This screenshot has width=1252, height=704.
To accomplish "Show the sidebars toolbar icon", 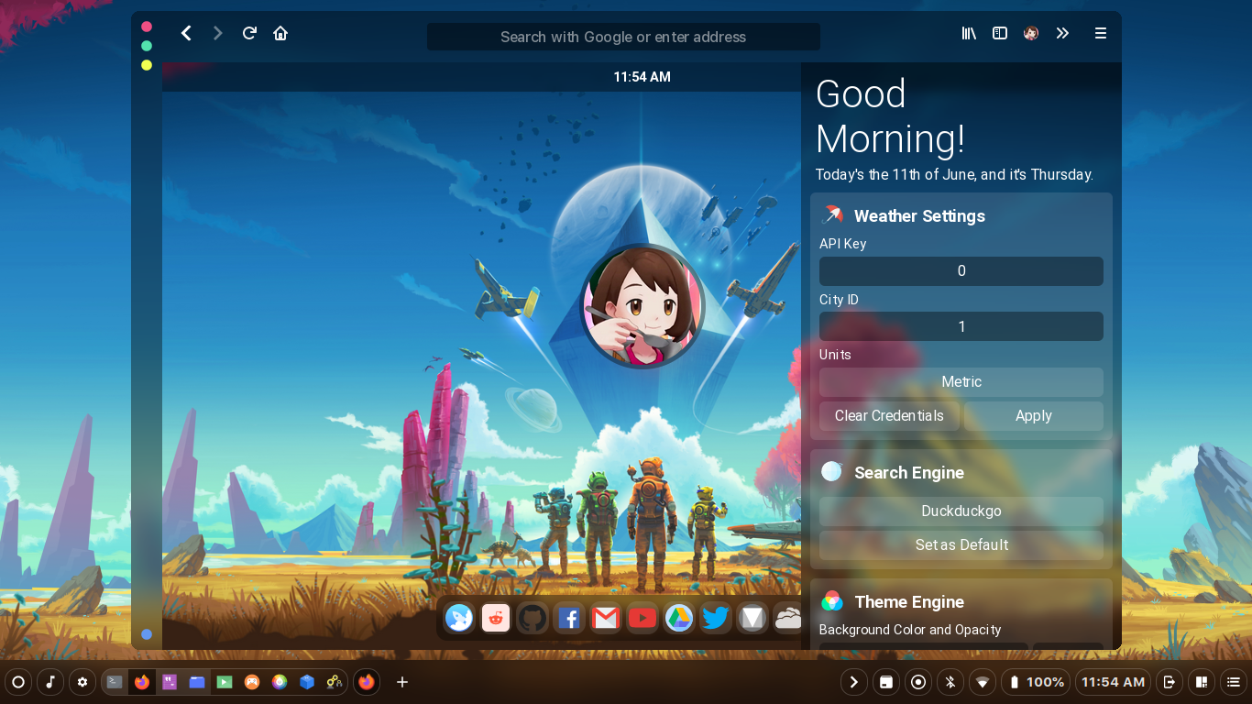I will tap(1000, 33).
